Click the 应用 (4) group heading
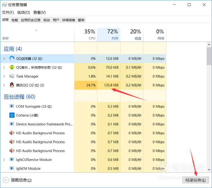Image resolution: width=212 pixels, height=188 pixels. pos(13,49)
